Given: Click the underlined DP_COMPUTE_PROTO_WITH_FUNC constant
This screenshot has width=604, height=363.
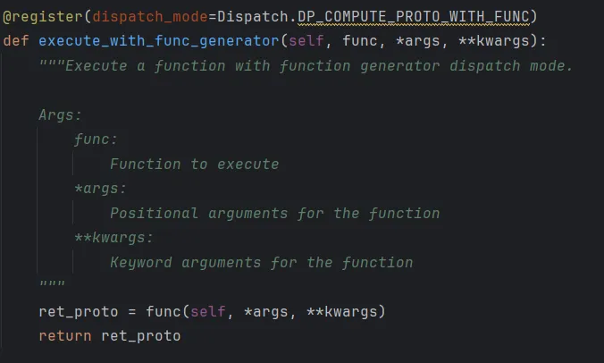Looking at the screenshot, I should pyautogui.click(x=414, y=17).
